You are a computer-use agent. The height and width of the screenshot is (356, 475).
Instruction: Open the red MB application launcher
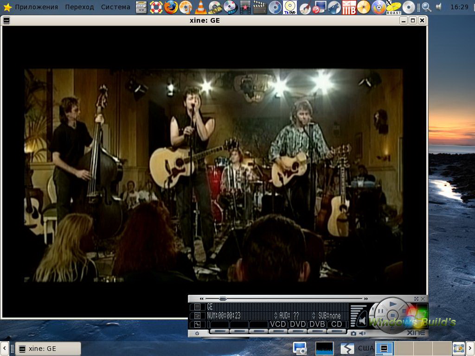349,7
